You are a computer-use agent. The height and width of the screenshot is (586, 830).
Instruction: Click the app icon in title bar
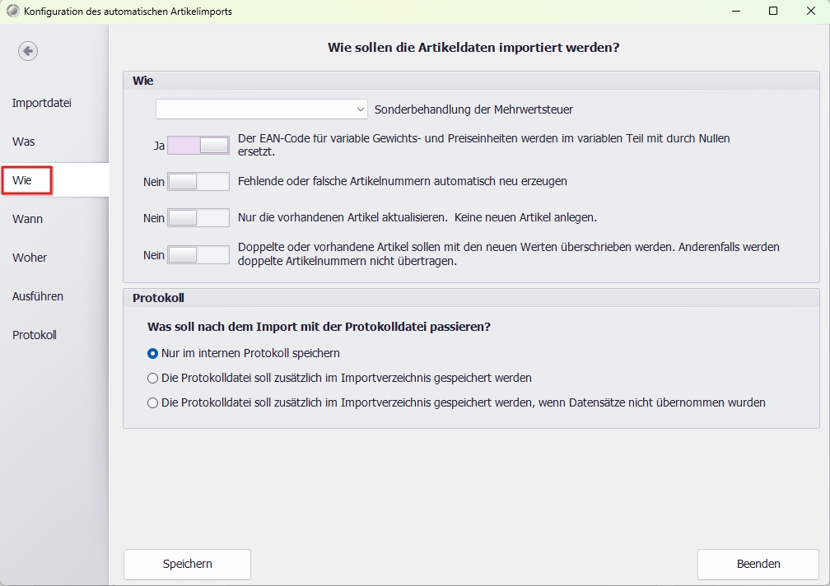(12, 11)
